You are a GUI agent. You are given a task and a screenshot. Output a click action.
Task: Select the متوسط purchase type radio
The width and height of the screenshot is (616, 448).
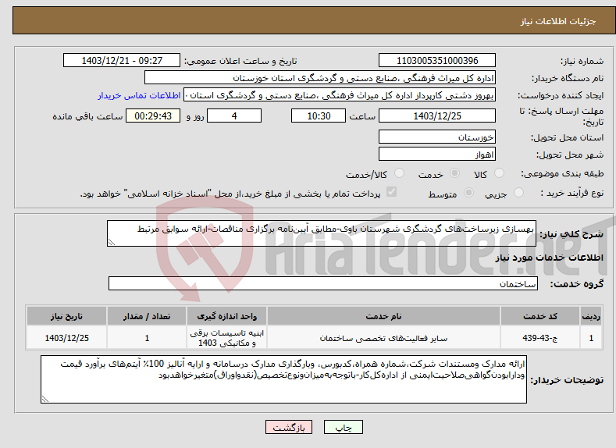point(468,193)
